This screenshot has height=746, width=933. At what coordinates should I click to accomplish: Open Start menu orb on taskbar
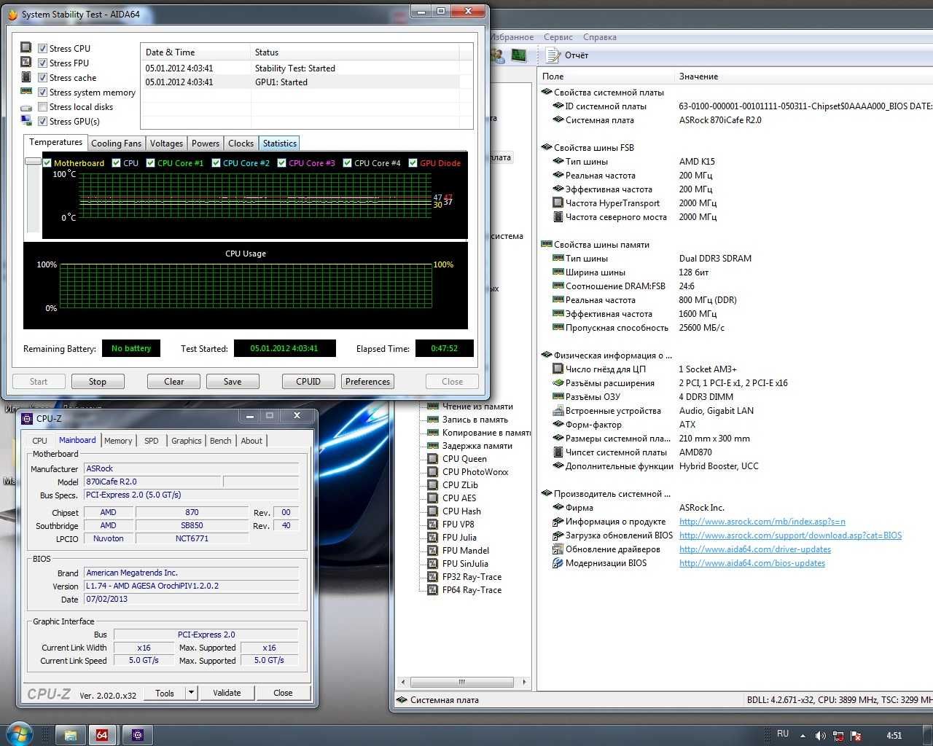[19, 734]
